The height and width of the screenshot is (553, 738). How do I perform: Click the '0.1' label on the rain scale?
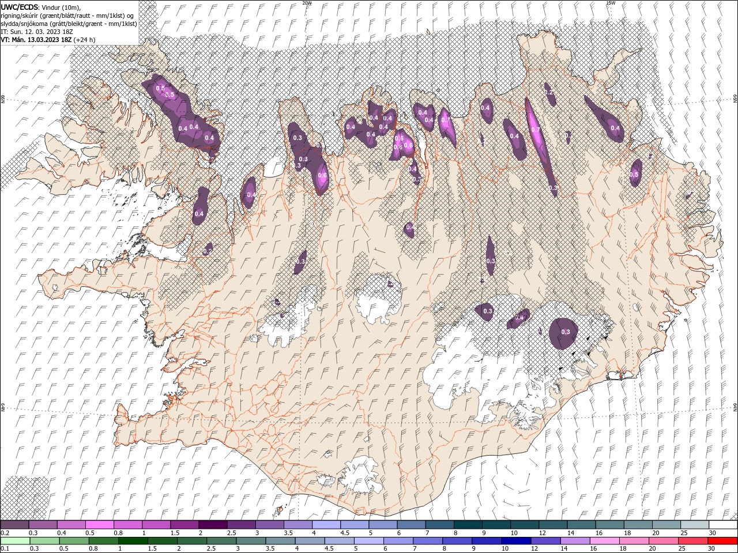pyautogui.click(x=4, y=549)
